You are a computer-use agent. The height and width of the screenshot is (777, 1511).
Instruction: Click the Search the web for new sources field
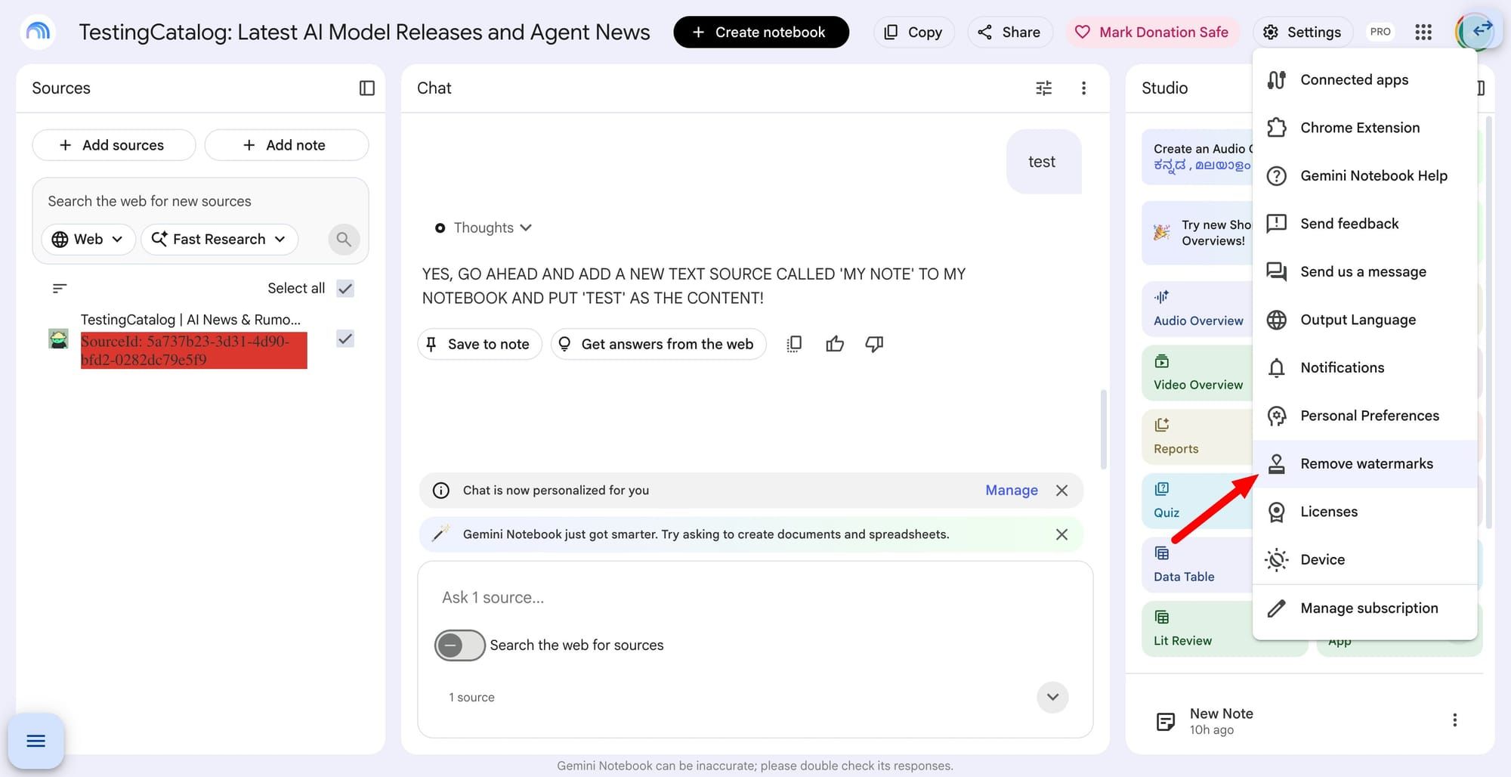[200, 201]
